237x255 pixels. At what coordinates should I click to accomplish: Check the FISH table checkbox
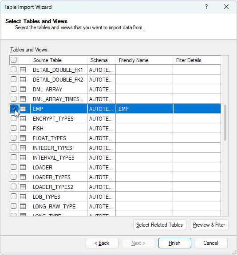pos(13,128)
